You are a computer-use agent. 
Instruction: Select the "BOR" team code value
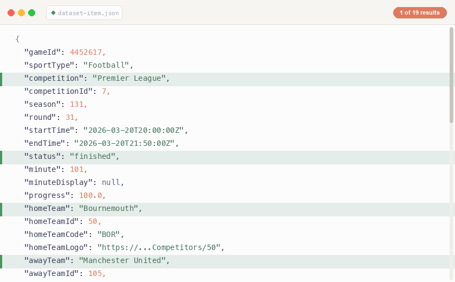(108, 234)
